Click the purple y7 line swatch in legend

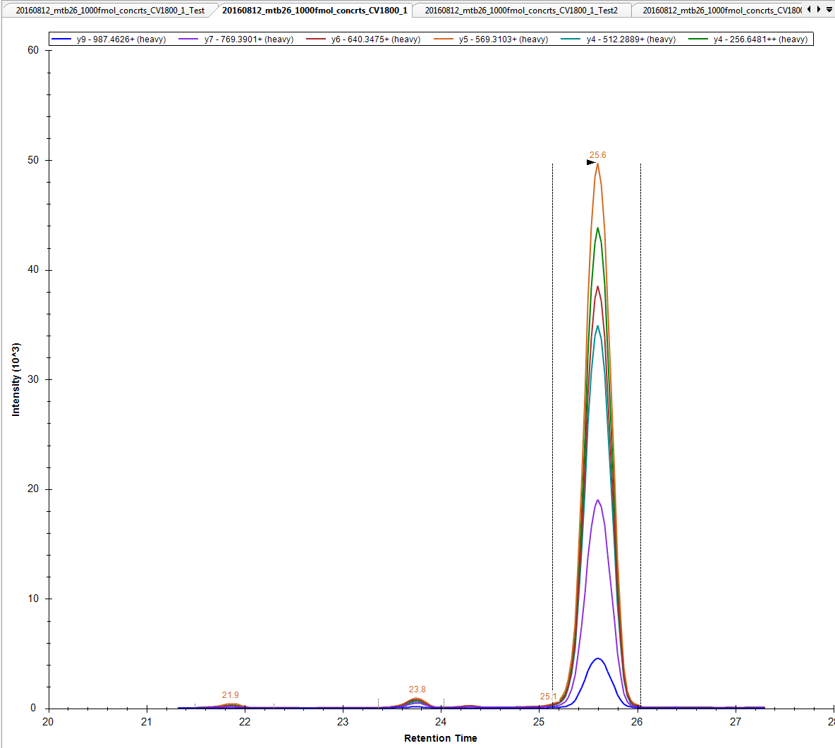point(189,39)
